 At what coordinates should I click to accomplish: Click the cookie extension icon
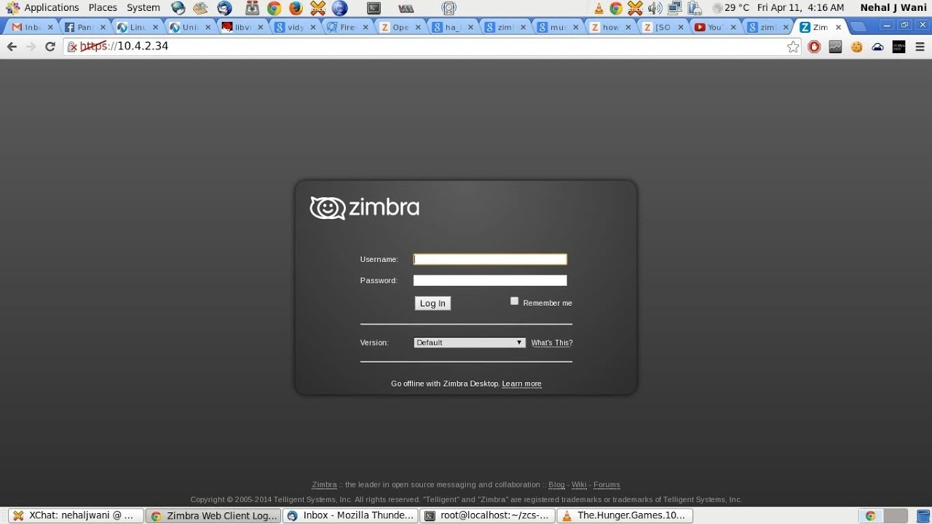click(857, 47)
